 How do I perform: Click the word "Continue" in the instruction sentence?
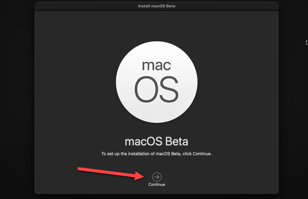tap(202, 154)
